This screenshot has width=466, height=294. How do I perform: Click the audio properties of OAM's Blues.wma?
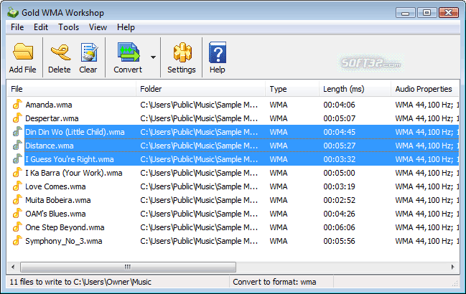[x=427, y=214]
